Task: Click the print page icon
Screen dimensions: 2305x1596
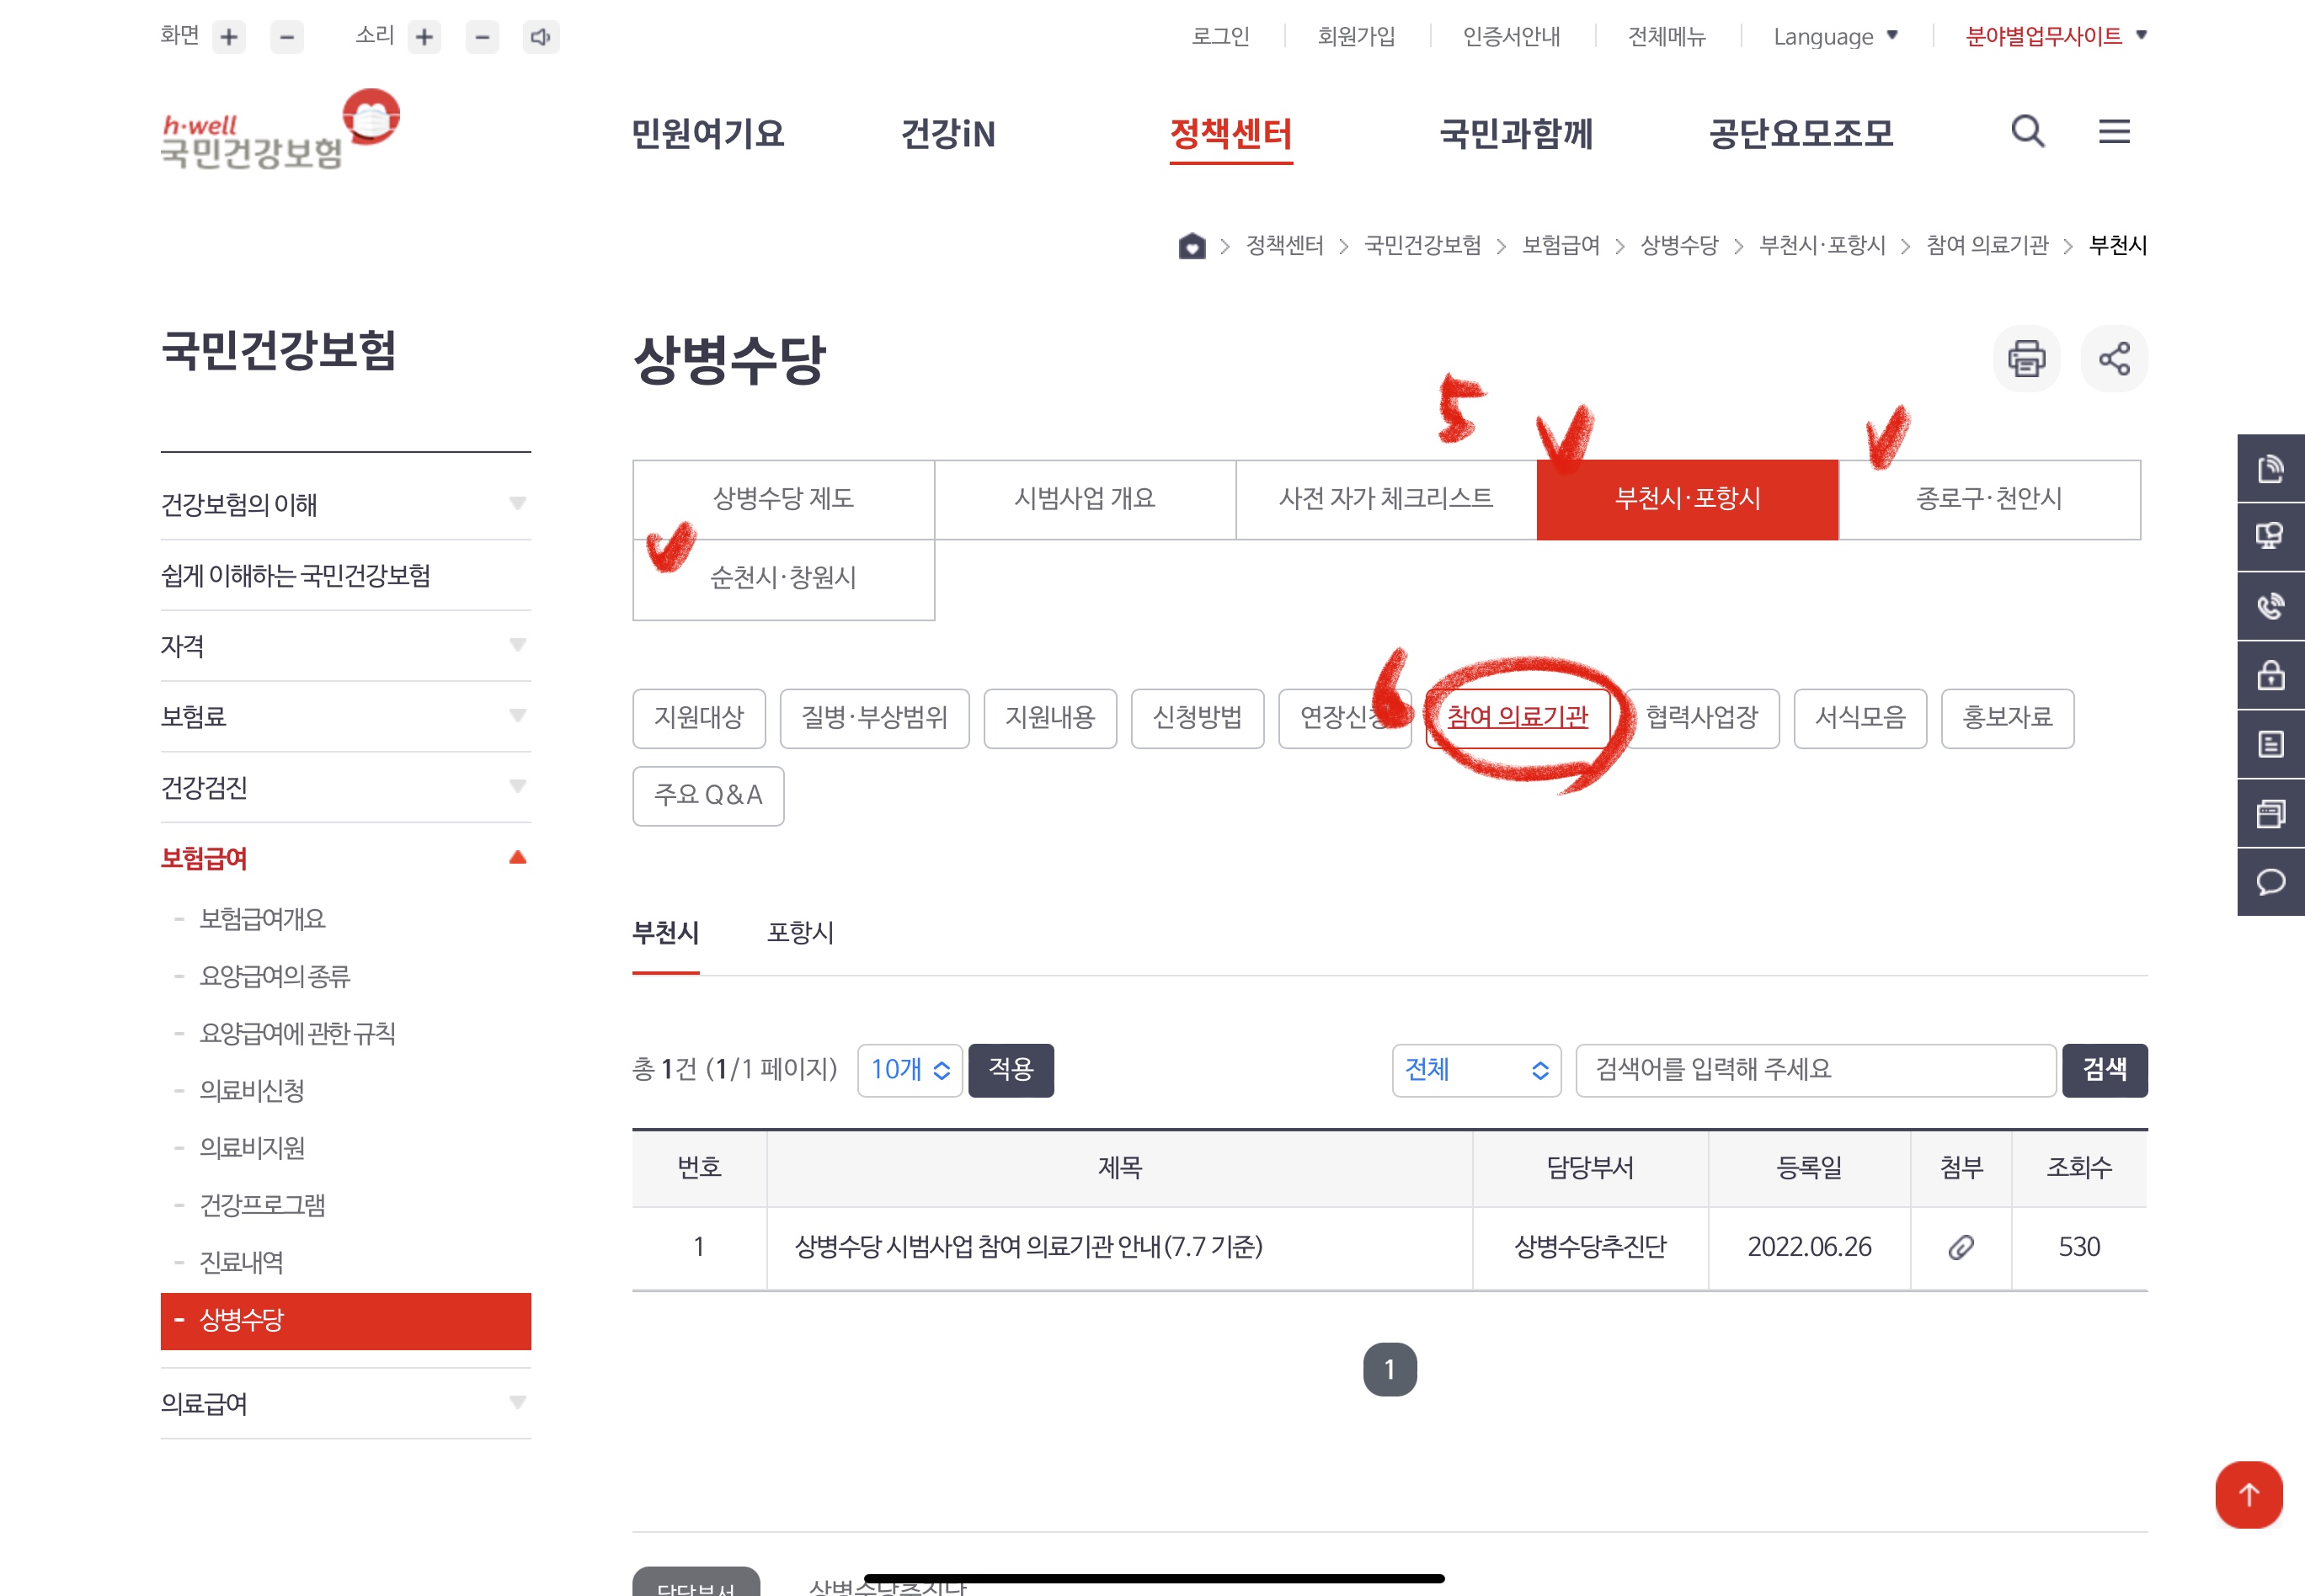Action: click(2026, 358)
